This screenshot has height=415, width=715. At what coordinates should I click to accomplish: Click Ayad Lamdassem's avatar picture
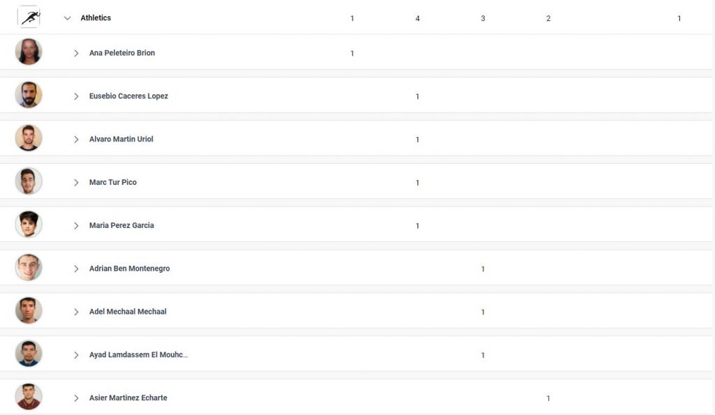[29, 354]
